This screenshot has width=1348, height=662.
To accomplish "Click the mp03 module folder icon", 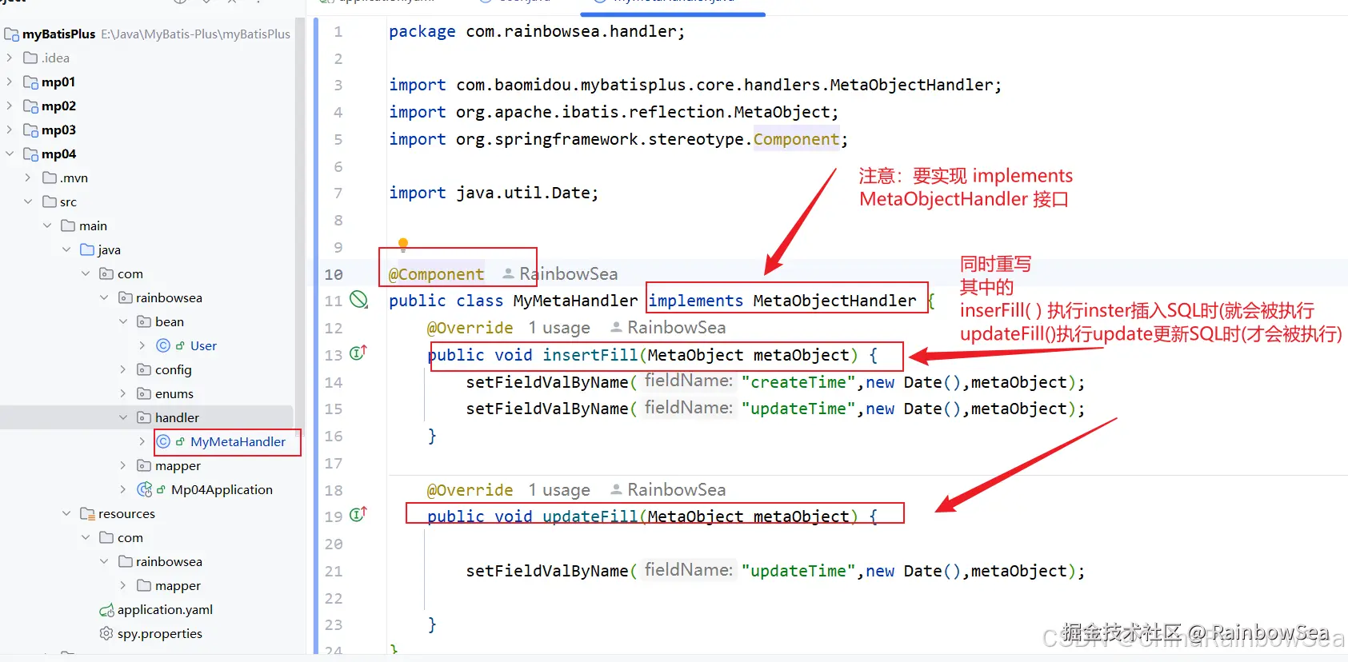I will [31, 130].
